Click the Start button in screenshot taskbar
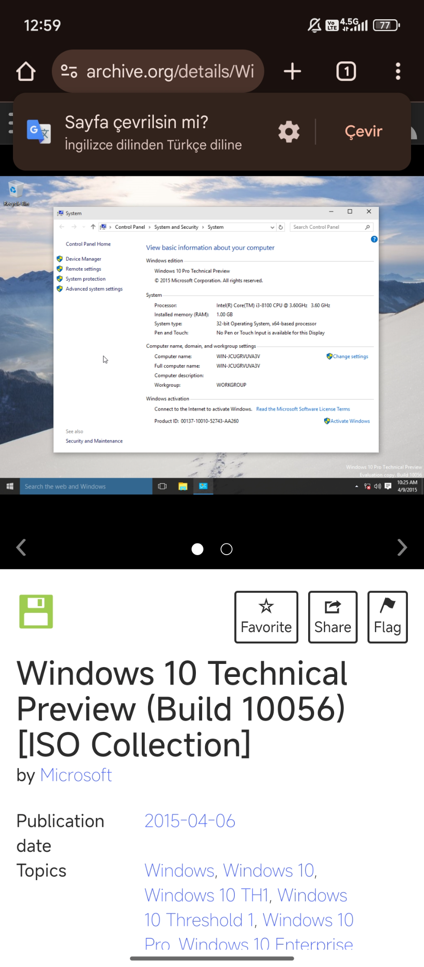Viewport: 424px width, 967px height. click(10, 486)
